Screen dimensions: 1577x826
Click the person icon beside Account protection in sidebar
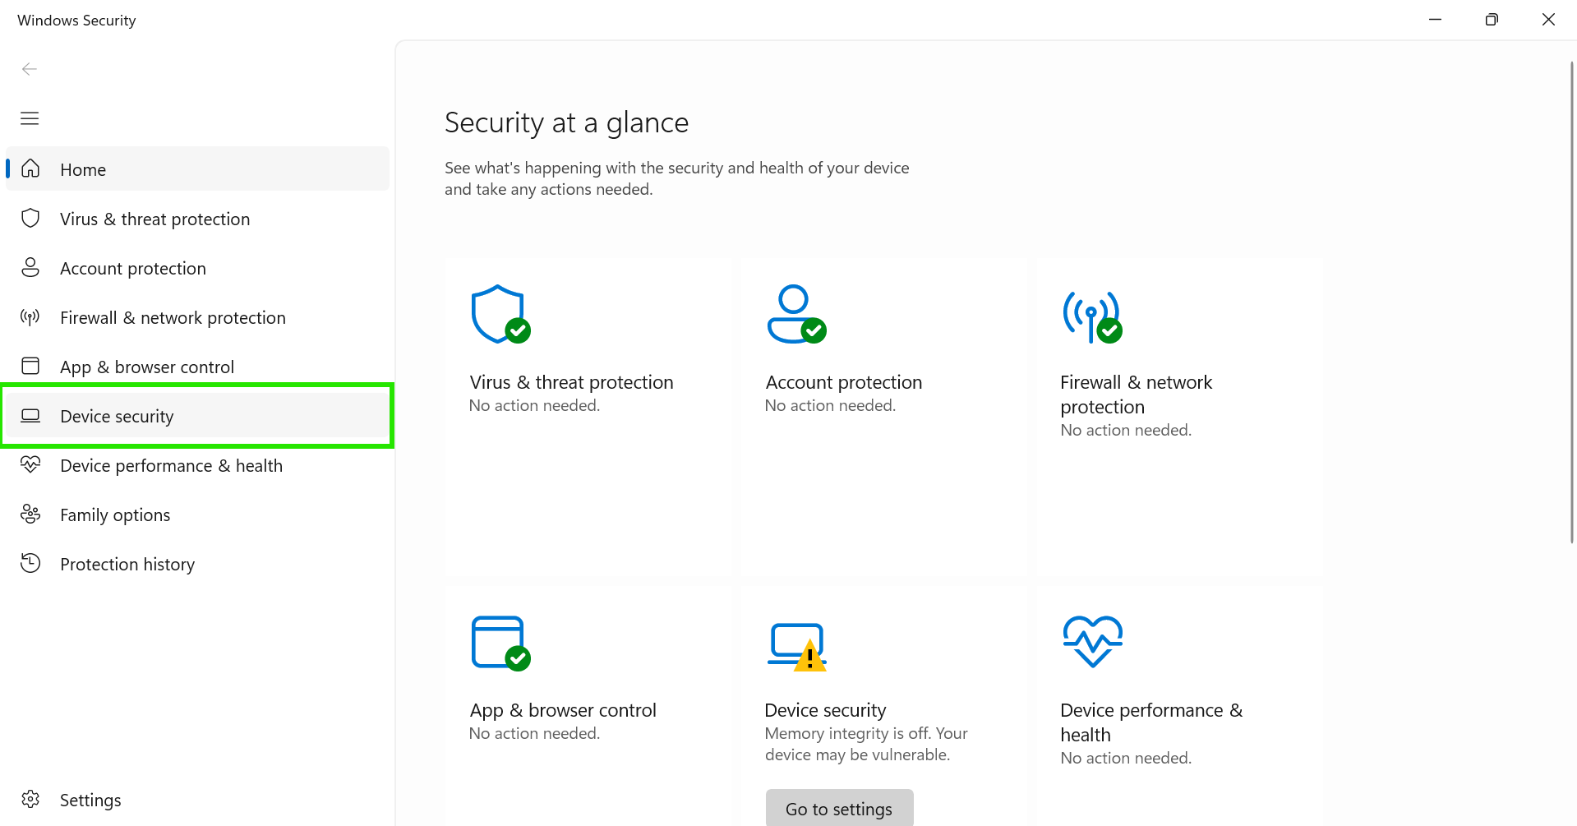point(30,267)
